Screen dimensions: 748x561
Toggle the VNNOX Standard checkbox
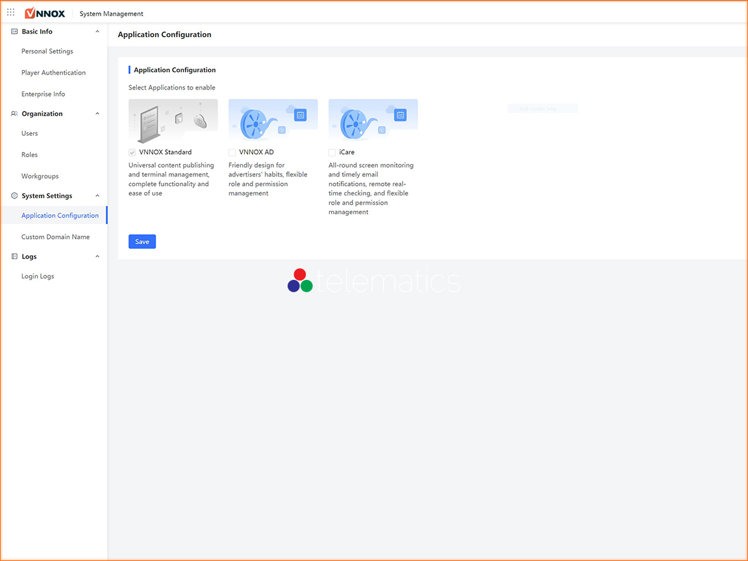coord(132,152)
